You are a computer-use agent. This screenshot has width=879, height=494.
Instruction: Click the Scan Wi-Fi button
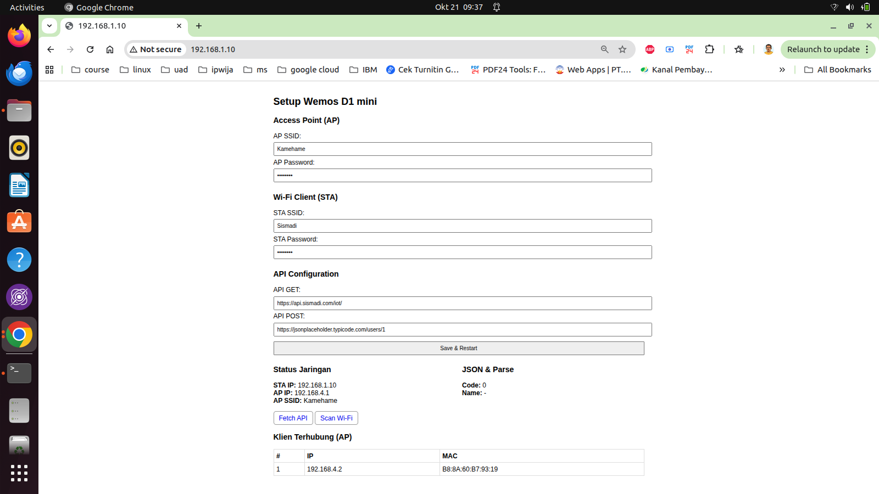(x=336, y=418)
